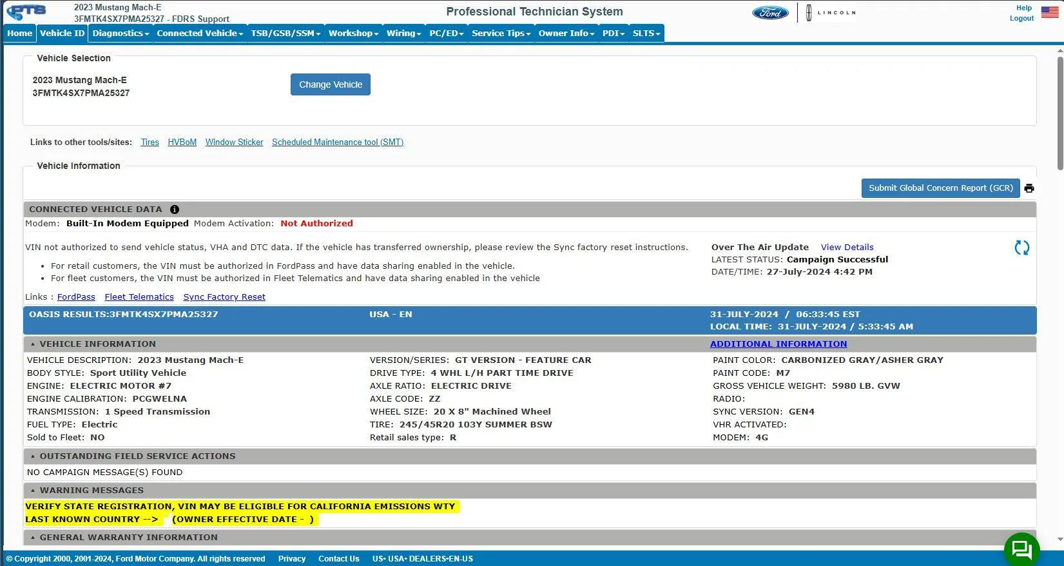Expand the Wiring dropdown menu
This screenshot has height=566, width=1064.
(x=403, y=34)
